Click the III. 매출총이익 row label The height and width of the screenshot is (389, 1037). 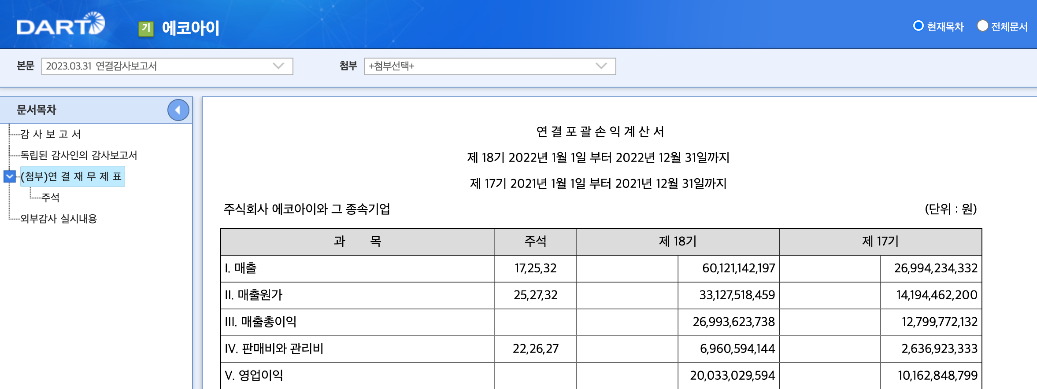[260, 322]
